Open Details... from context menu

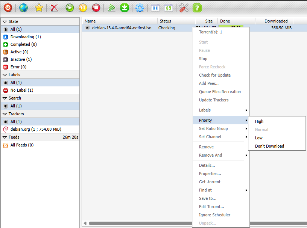click(x=221, y=165)
